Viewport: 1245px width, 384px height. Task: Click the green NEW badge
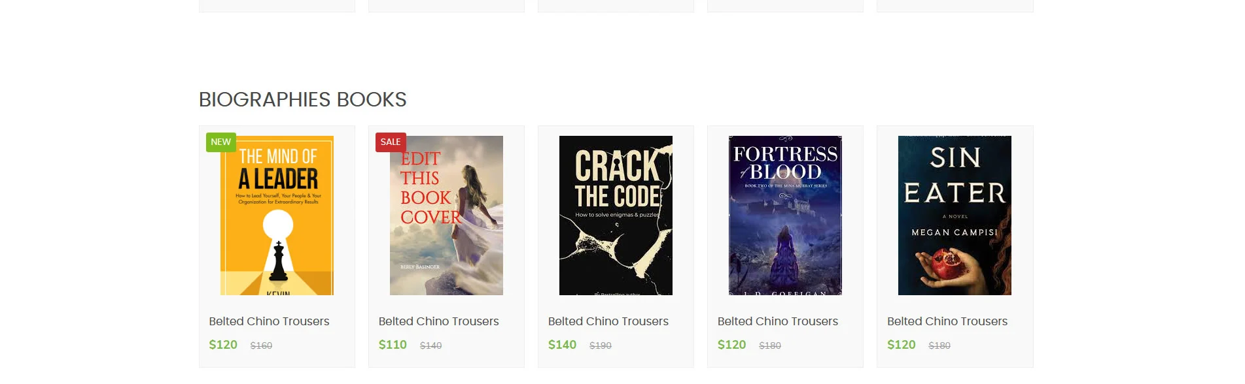[220, 142]
